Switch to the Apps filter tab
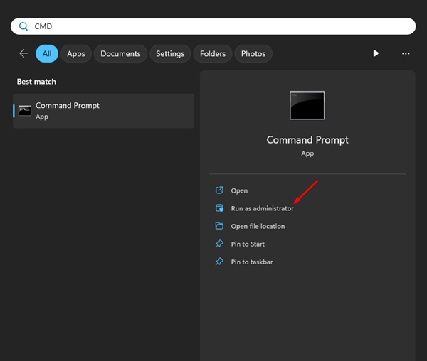 click(x=76, y=53)
